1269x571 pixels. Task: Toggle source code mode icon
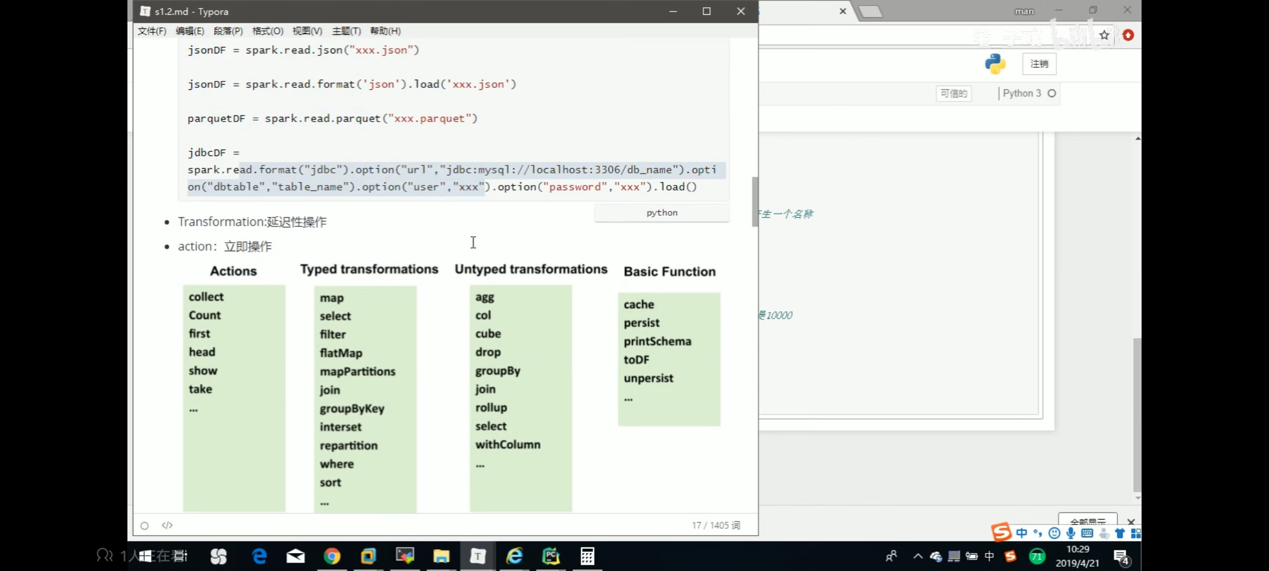[x=167, y=526]
